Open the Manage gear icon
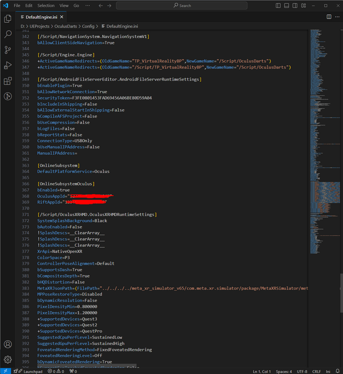Viewport: 343px width, 374px height. pos(8,359)
